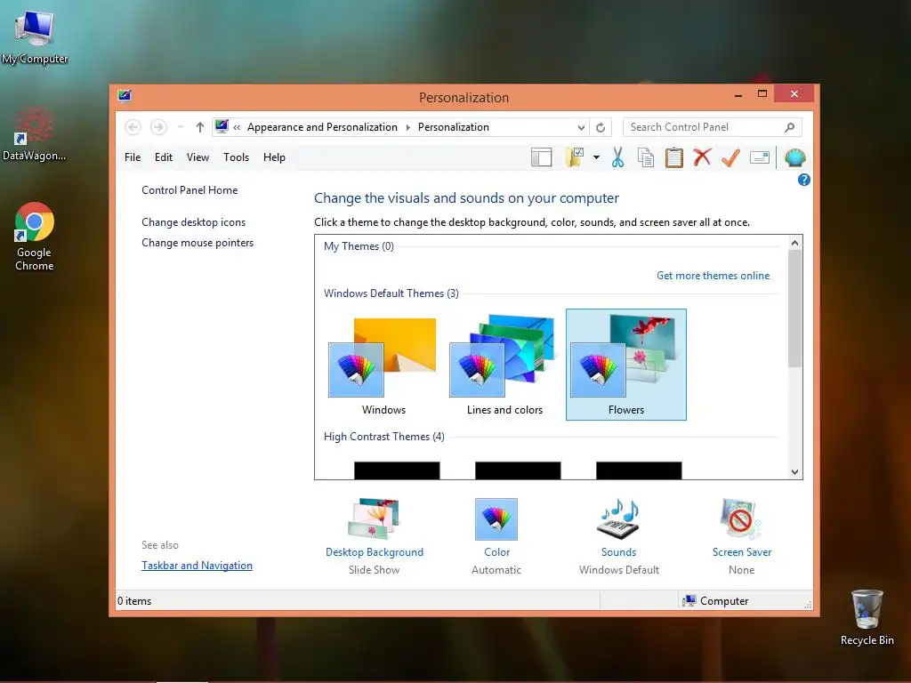Screen dimensions: 911x683
Task: Click Appearance and Personalization breadcrumb
Action: (322, 127)
